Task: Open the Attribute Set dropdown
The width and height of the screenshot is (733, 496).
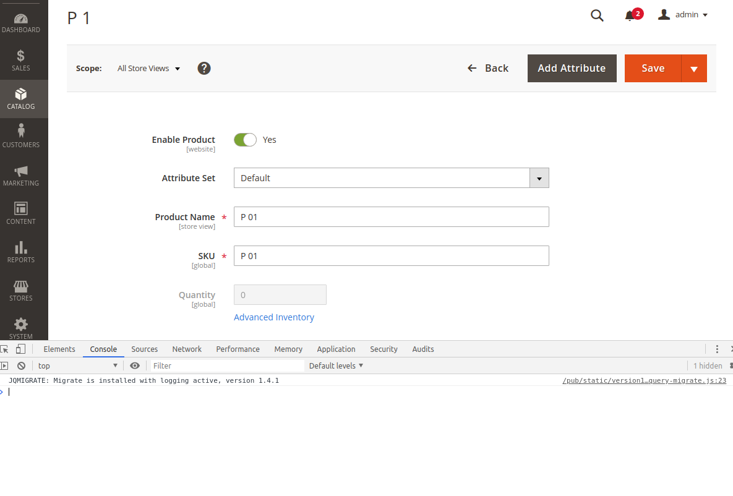Action: pos(392,178)
